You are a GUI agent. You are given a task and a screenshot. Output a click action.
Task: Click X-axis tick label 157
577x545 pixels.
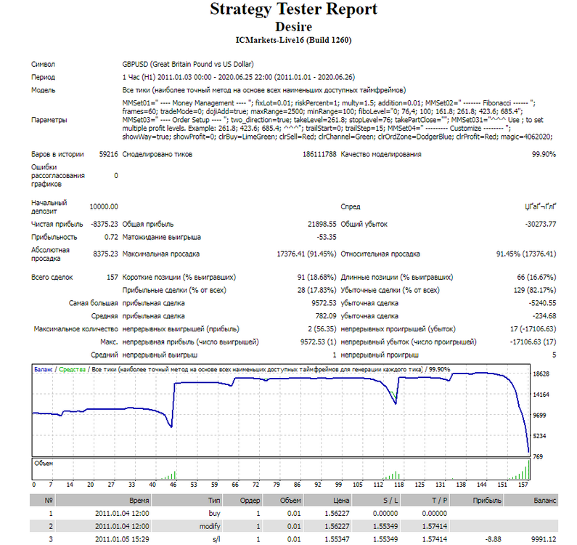(x=523, y=485)
